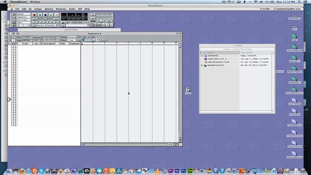Click the StudioVisionPro application menu

[287, 9]
